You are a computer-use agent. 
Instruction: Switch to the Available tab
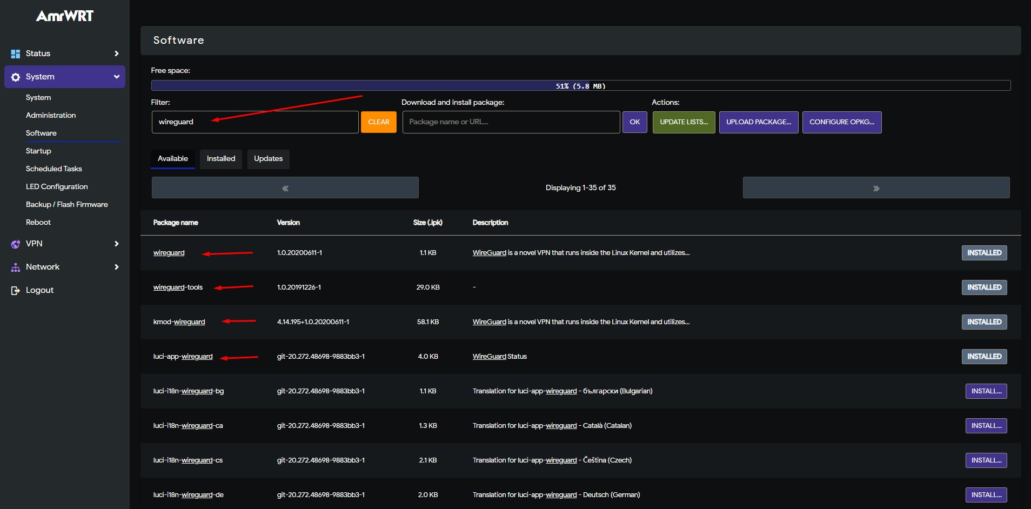tap(173, 159)
